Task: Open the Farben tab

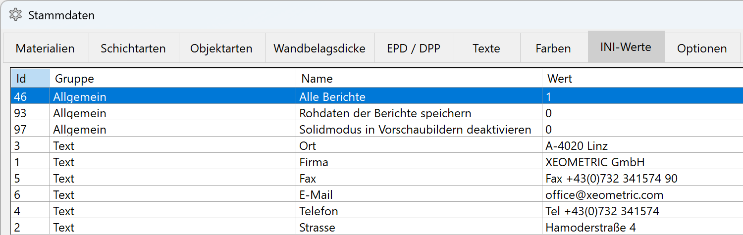Action: (x=554, y=48)
